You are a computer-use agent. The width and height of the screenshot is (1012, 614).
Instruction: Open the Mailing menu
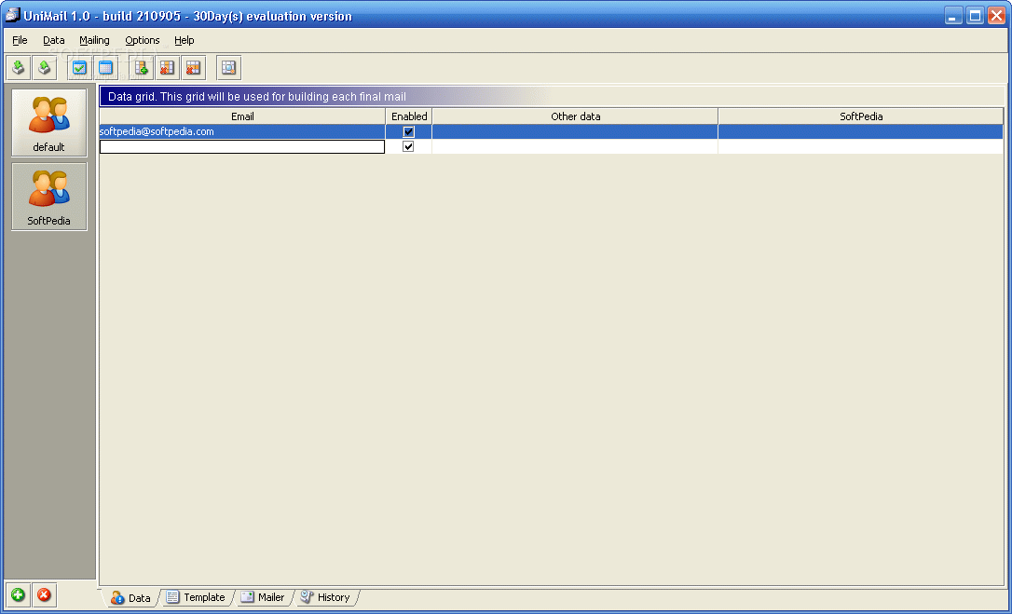click(94, 40)
